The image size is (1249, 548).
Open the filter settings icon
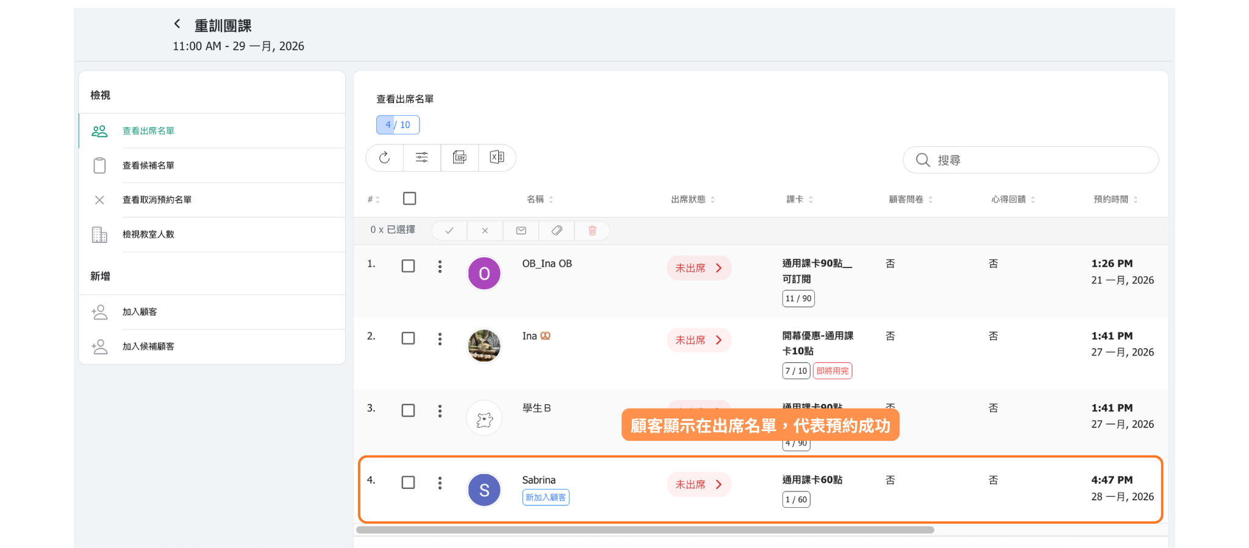(x=421, y=158)
